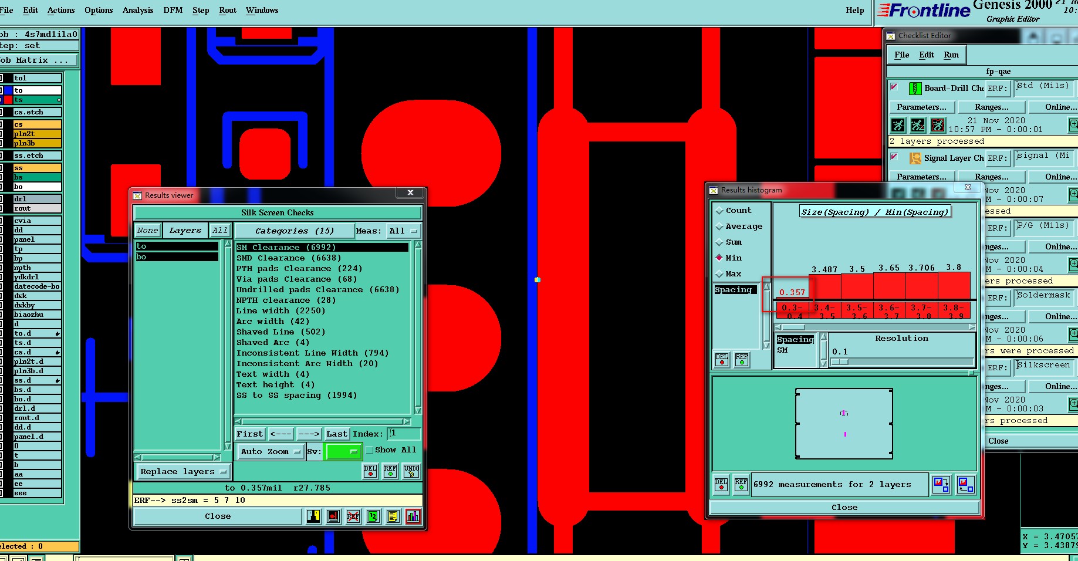Click ERF: button for Signal Layer Checks
The width and height of the screenshot is (1078, 561).
pyautogui.click(x=998, y=158)
